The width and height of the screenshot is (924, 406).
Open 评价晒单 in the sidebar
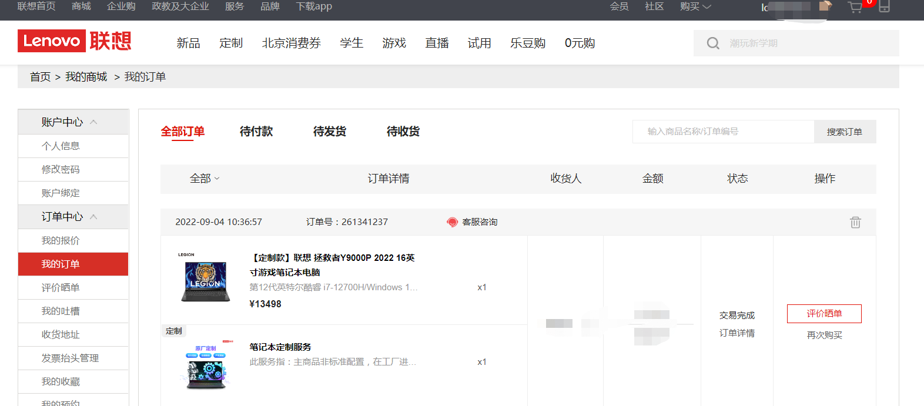click(73, 287)
